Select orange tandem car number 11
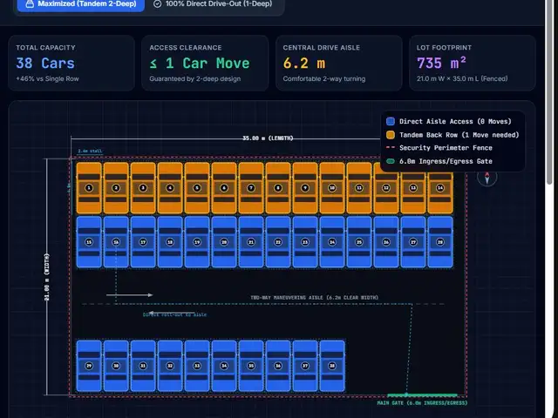The image size is (558, 418). coord(359,188)
